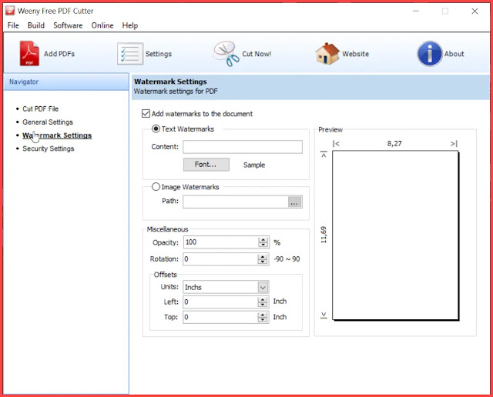Increase Rotation with the up spinner arrow
Screen dimensions: 493x397
pyautogui.click(x=263, y=256)
